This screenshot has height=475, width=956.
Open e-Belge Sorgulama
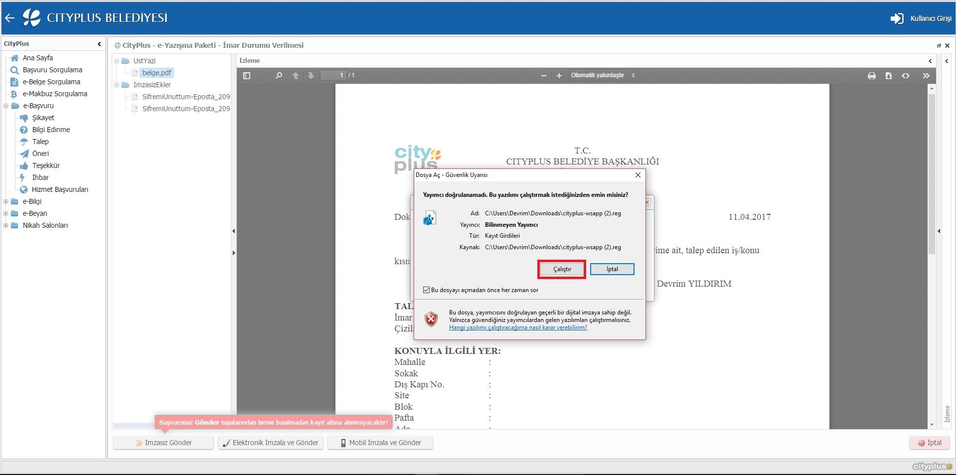(x=51, y=82)
